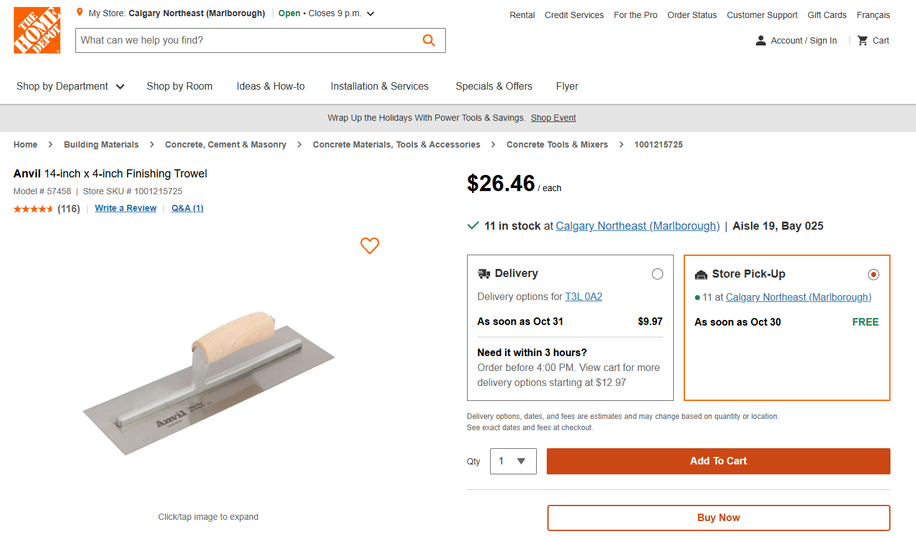
Task: Select the Store Pick-Up radio button
Action: [x=873, y=274]
